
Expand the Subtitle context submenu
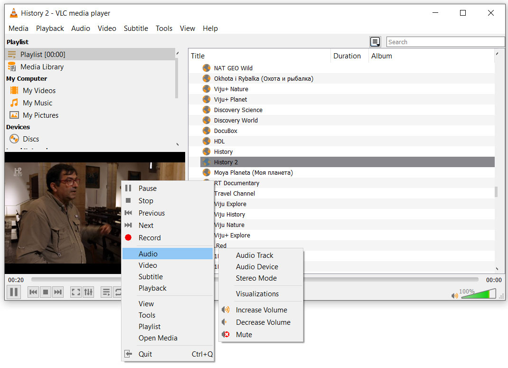[x=168, y=277]
